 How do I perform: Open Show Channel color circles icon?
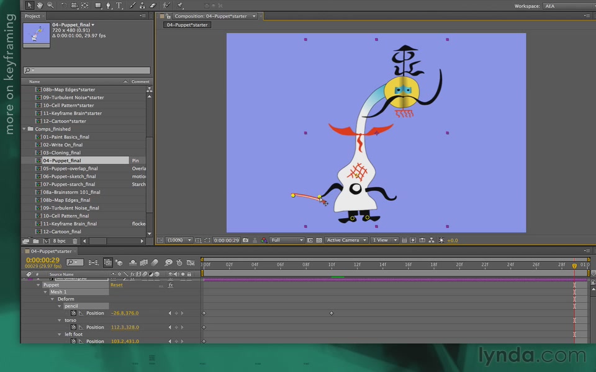point(264,240)
